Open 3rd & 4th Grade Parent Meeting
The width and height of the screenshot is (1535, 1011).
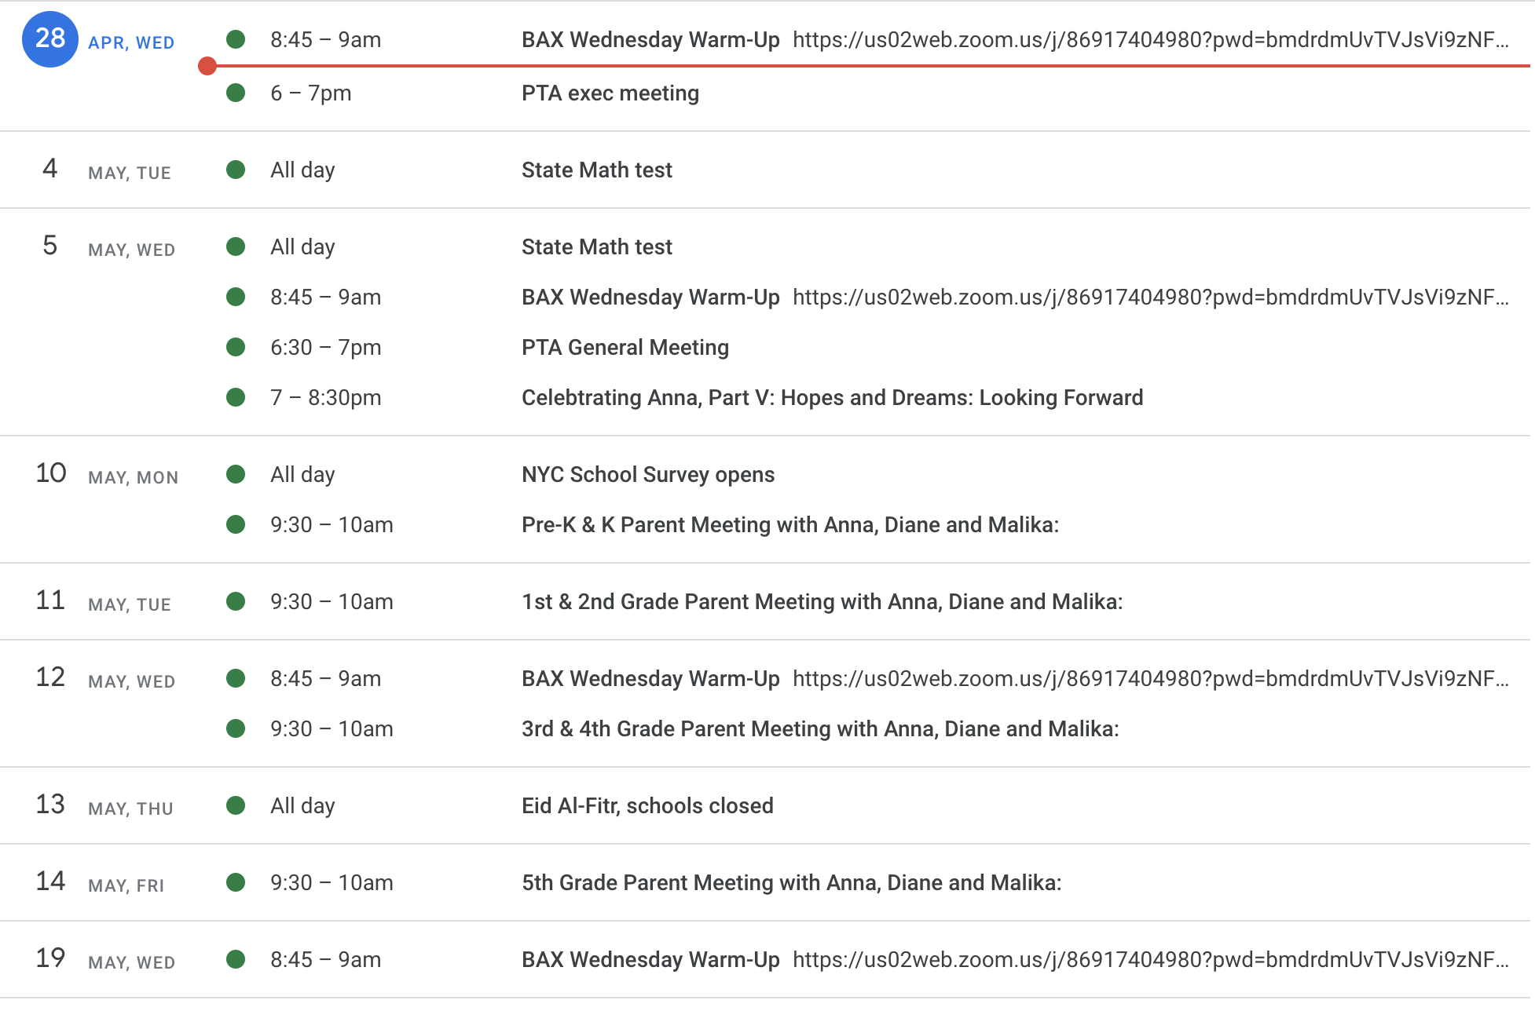click(x=820, y=729)
